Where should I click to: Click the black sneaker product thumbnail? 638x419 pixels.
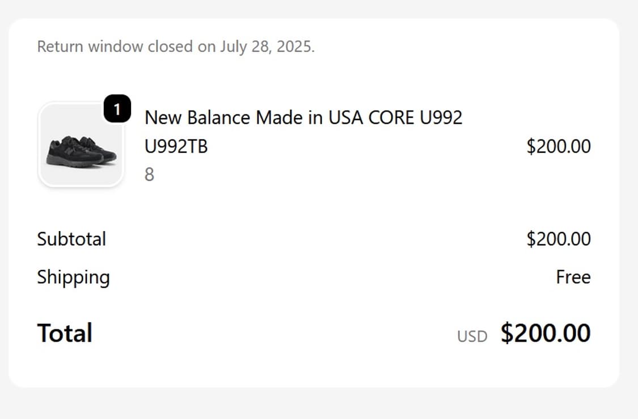click(x=81, y=146)
